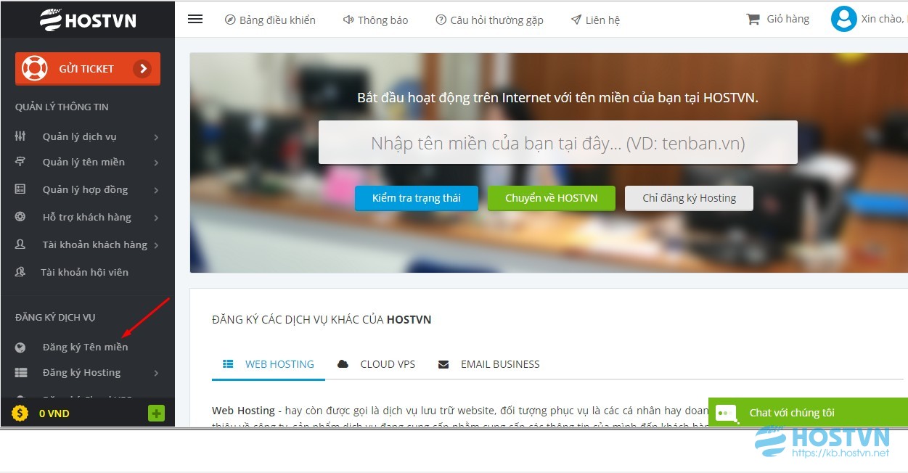Click the green plus top-up icon

point(156,414)
